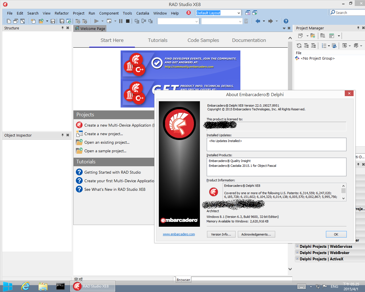
Task: Switch to the Code Samples tab
Action: [x=203, y=40]
